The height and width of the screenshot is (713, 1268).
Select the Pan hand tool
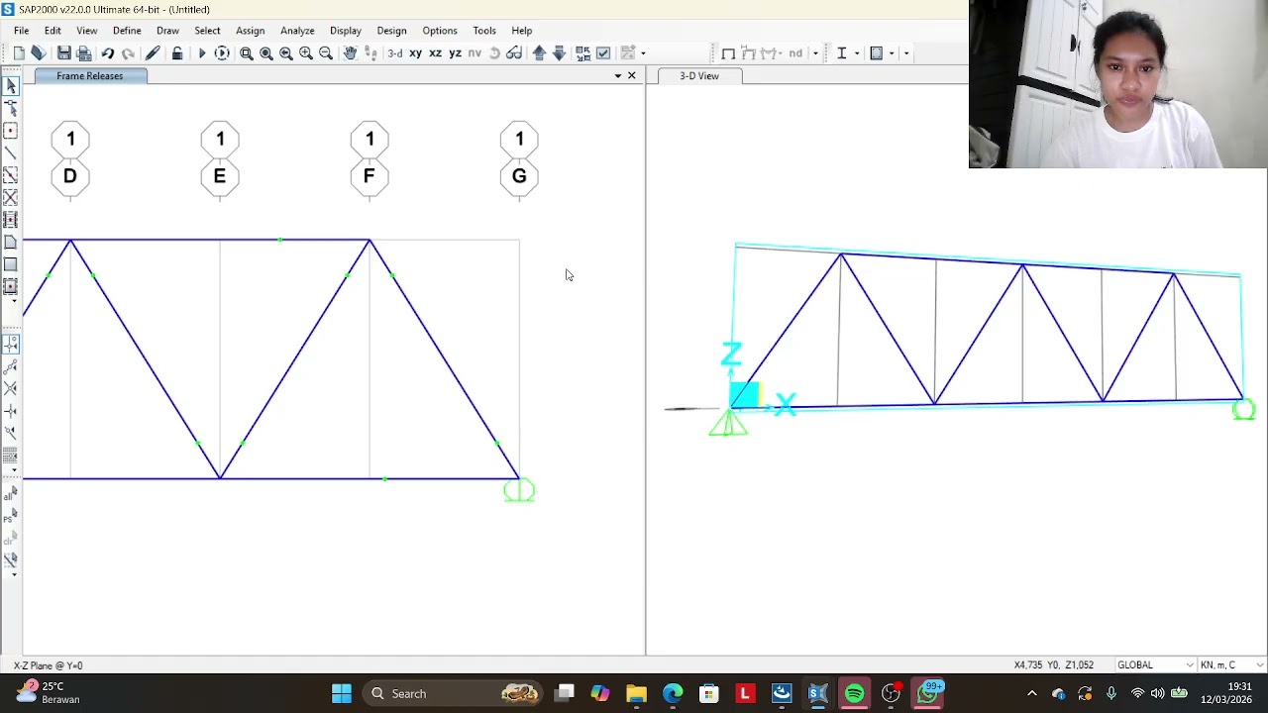pos(350,53)
